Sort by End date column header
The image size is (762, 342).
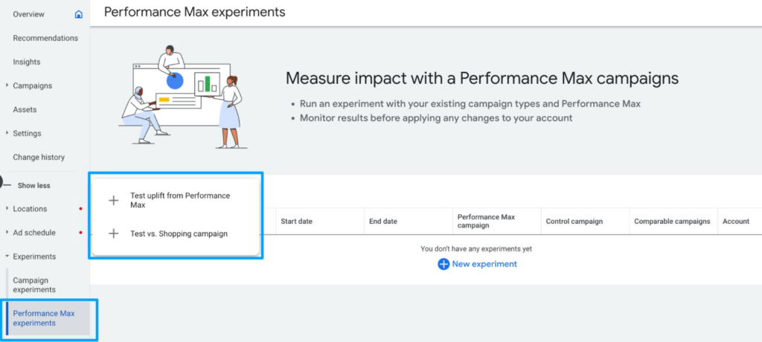point(383,222)
